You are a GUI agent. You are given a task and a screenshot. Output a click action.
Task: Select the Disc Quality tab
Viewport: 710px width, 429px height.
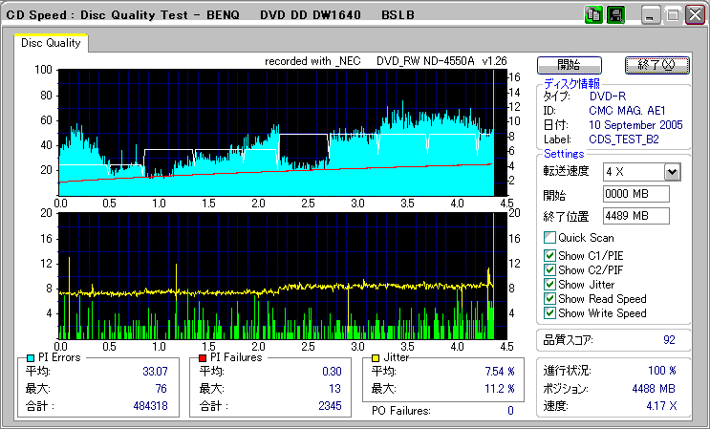pyautogui.click(x=51, y=43)
